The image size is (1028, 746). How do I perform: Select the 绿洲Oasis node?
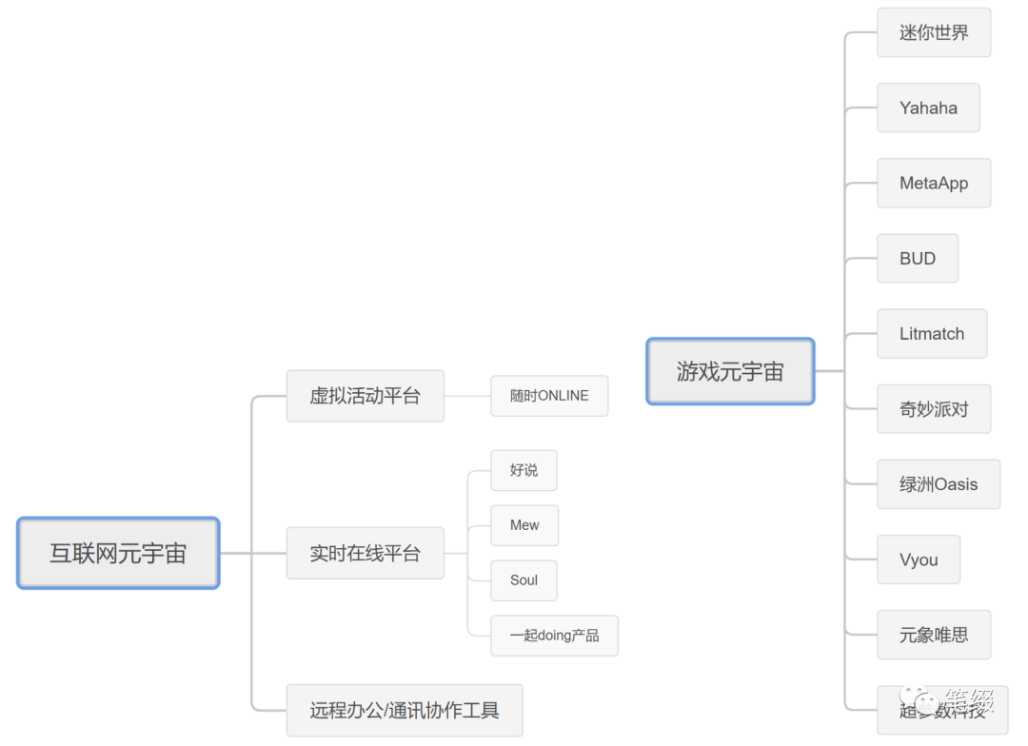pos(939,484)
